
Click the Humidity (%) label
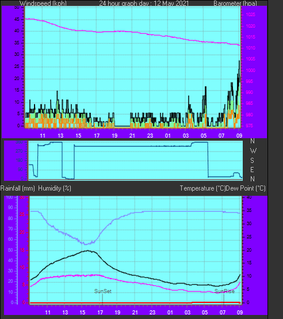[55, 188]
